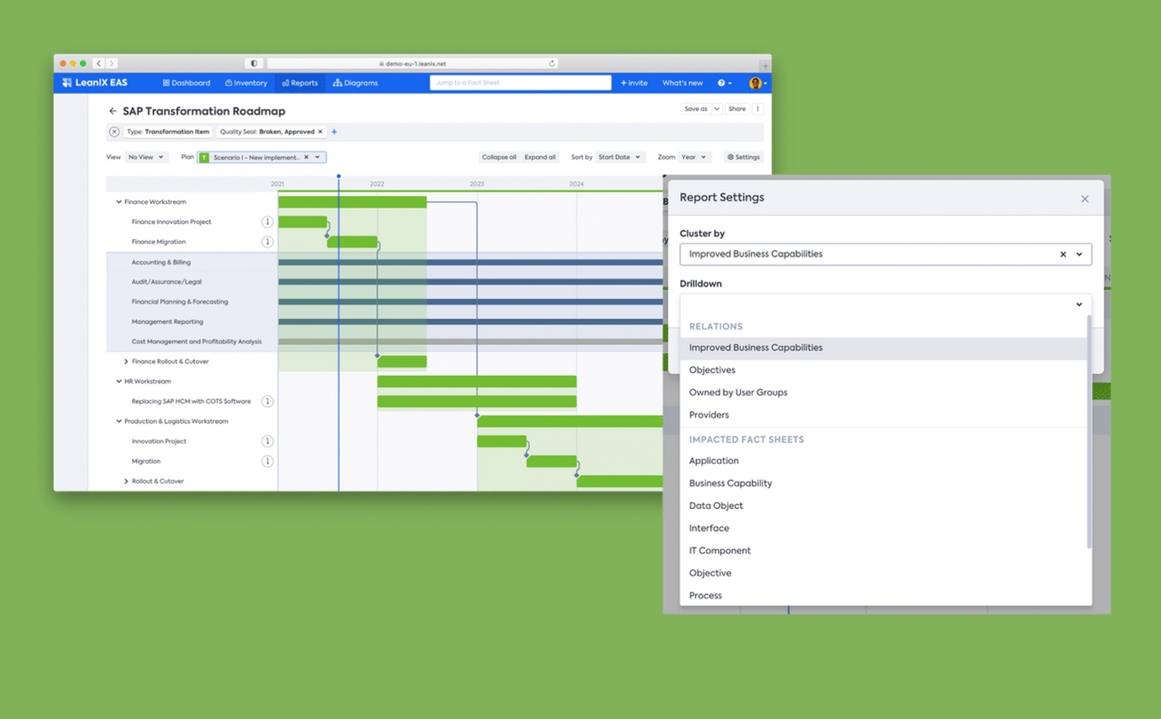The image size is (1161, 719).
Task: Click Expand all
Action: [x=540, y=157]
